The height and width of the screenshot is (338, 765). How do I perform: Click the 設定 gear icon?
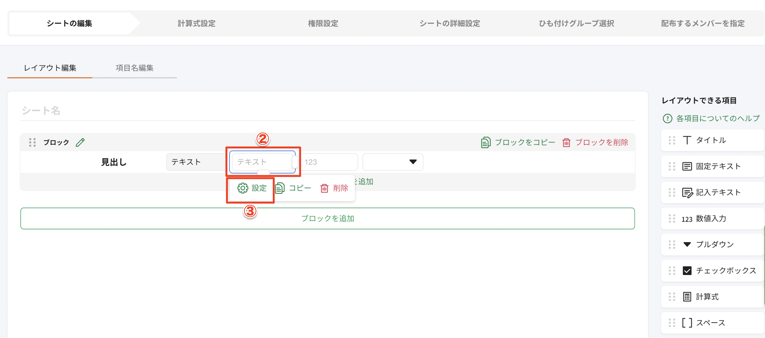[x=243, y=188]
